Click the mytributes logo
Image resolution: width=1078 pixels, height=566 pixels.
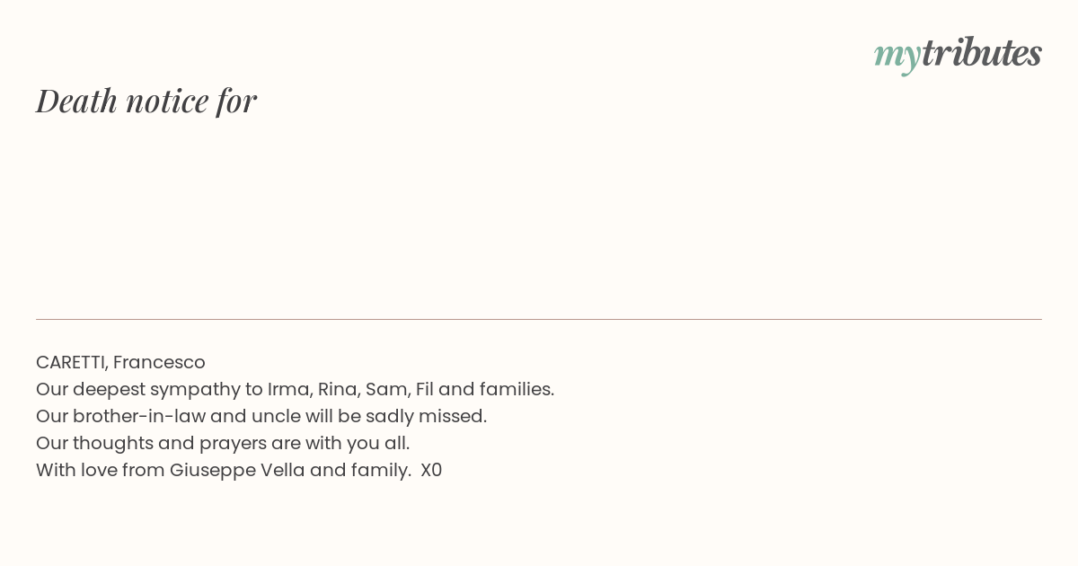pos(958,53)
